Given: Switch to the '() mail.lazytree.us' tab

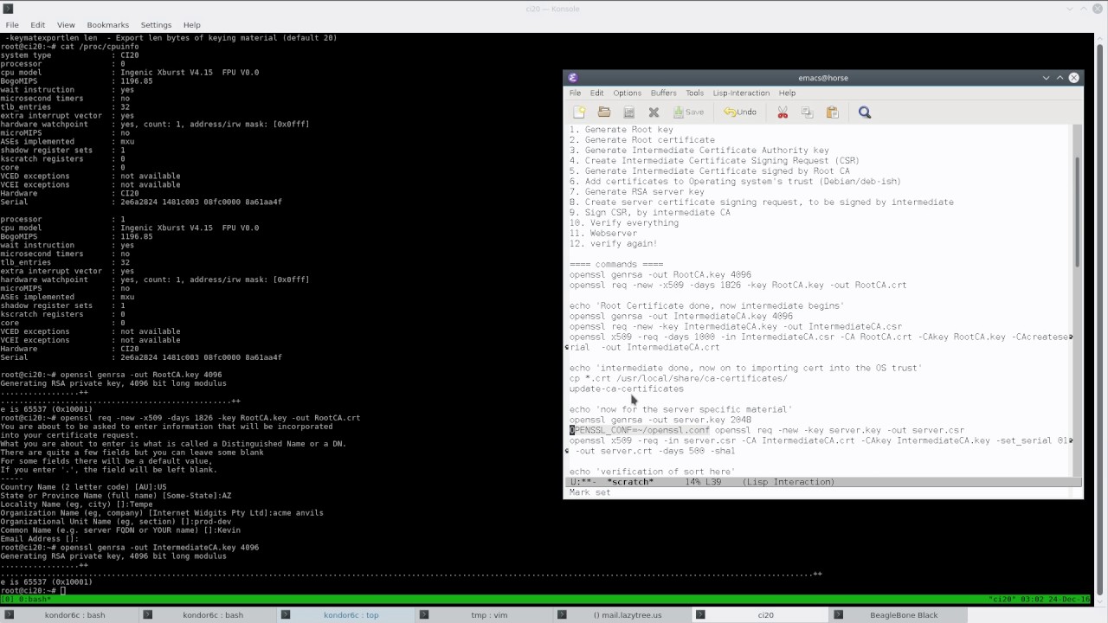Looking at the screenshot, I should tap(623, 615).
